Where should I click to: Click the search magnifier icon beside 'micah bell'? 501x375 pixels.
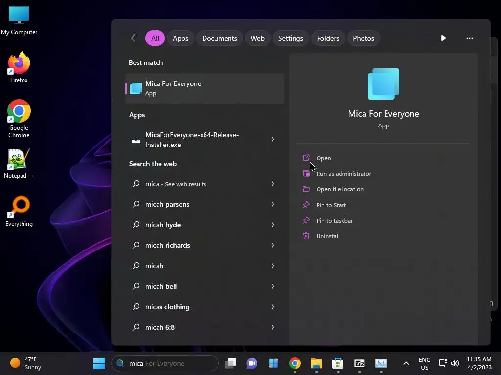coord(136,286)
